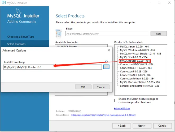Close the Advanced Options dialog

[109, 50]
